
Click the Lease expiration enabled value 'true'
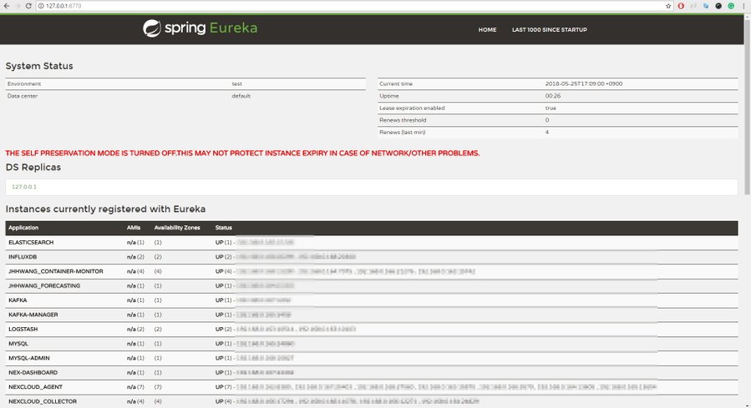pyautogui.click(x=551, y=108)
